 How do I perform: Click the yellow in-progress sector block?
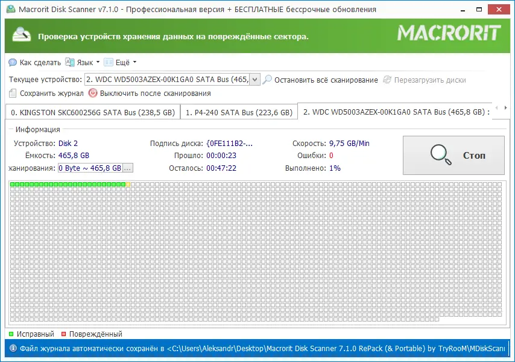pyautogui.click(x=128, y=184)
